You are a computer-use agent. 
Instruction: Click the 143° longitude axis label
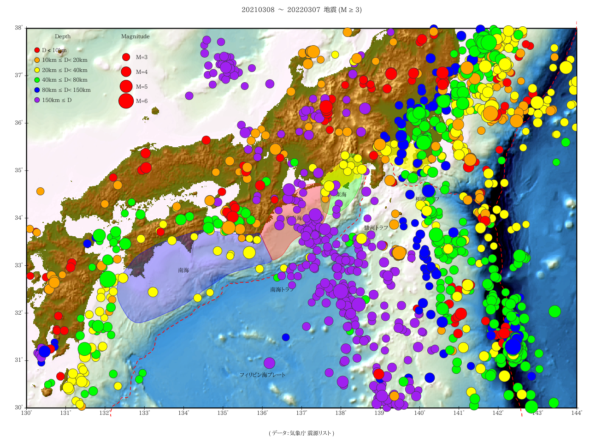click(537, 413)
